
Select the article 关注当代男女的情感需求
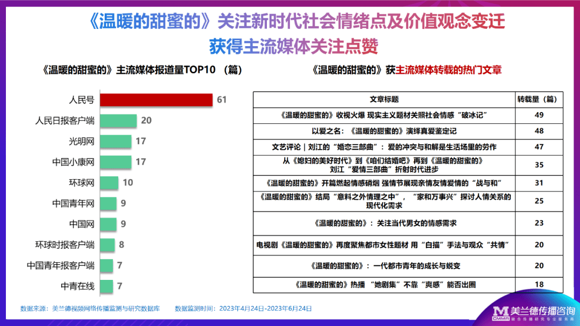384,223
